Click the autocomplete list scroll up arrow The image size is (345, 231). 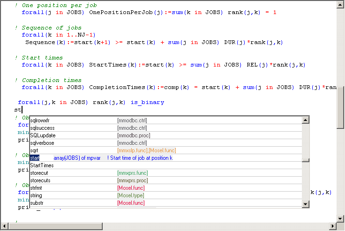pyautogui.click(x=306, y=120)
